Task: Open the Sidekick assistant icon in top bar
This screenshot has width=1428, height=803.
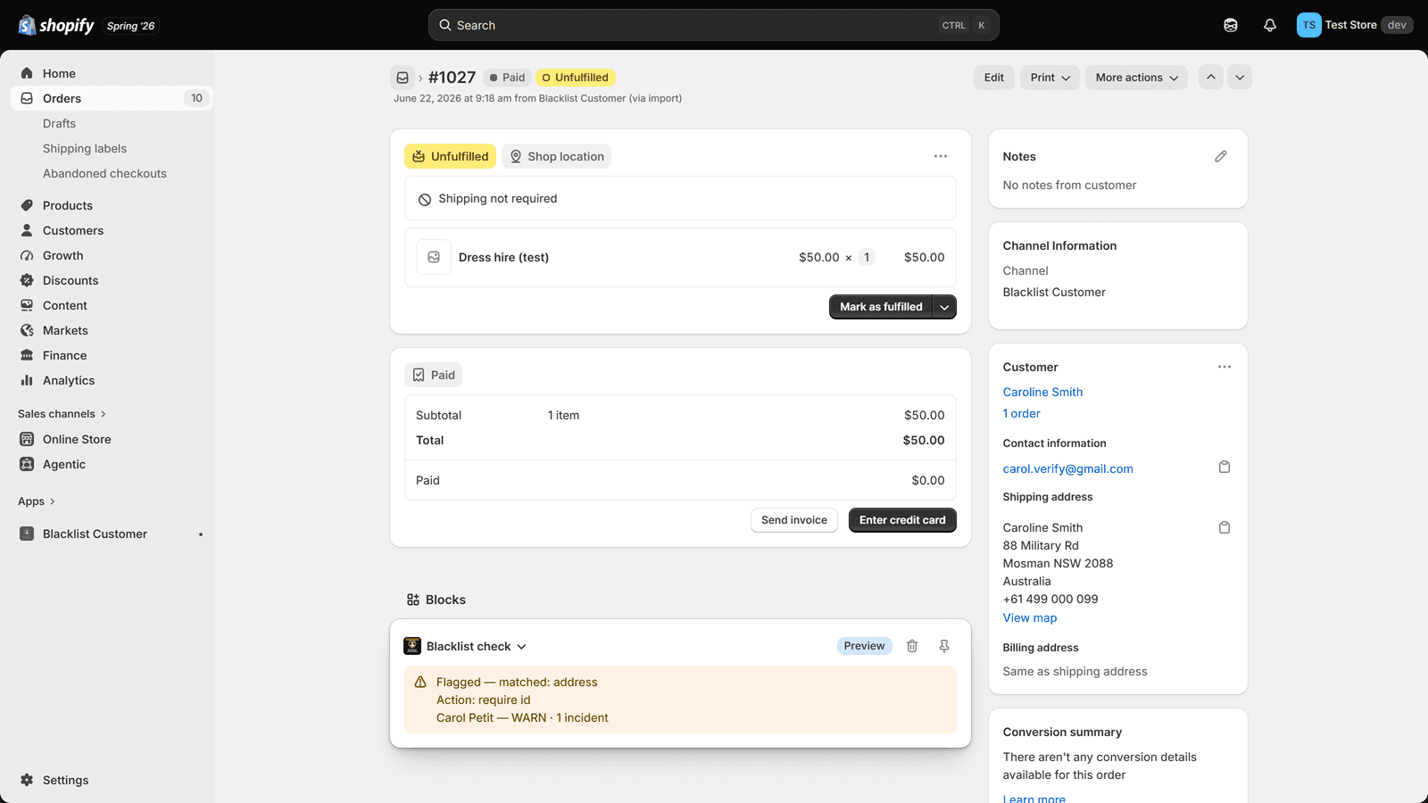Action: [1231, 25]
